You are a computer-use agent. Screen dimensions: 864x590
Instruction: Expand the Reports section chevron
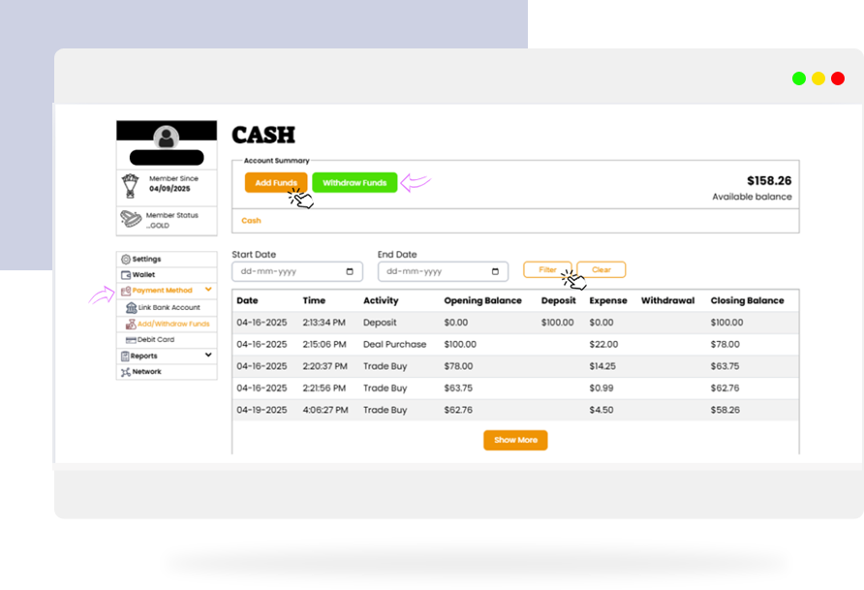pos(208,356)
